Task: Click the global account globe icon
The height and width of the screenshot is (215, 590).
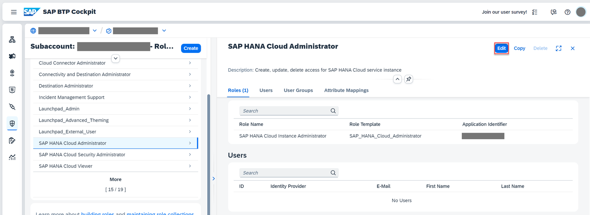Action: [33, 31]
